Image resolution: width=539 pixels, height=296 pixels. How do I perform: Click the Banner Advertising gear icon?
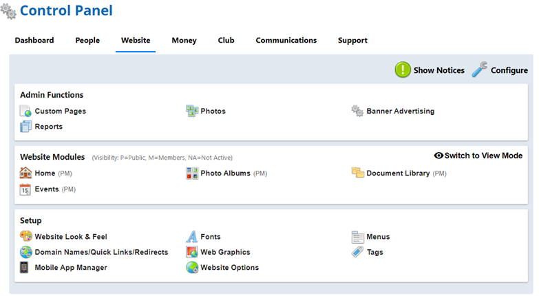(x=357, y=112)
